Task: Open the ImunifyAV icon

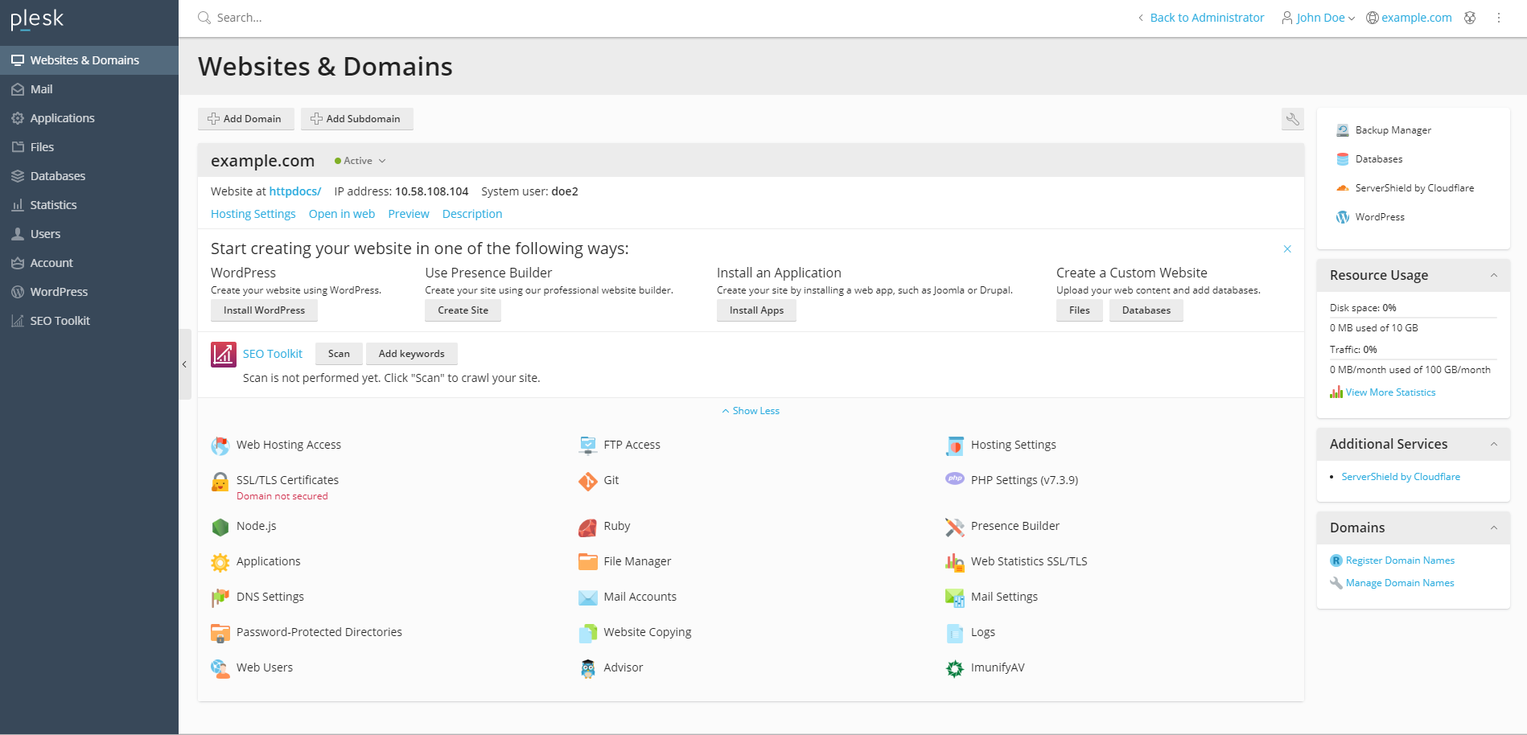Action: [x=954, y=668]
